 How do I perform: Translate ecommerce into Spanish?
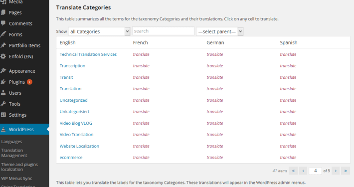[x=288, y=158]
